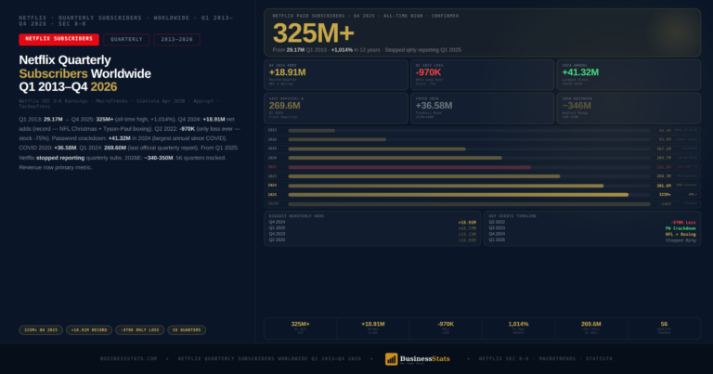Select Q2 2022 in Key Events Timeline
The width and height of the screenshot is (713, 374).
point(497,222)
